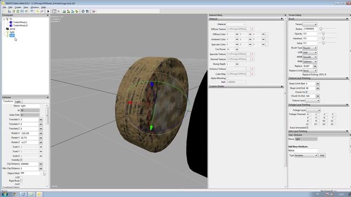Close the Attributes panel
Viewport: 351px width, 197px height.
48,97
